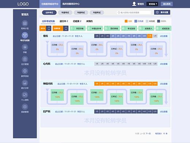The height and width of the screenshot is (143, 190).
Task: Click the gear icon on 基本设置 button
Action: coord(157,12)
